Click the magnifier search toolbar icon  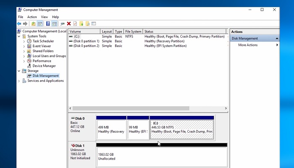(x=87, y=24)
